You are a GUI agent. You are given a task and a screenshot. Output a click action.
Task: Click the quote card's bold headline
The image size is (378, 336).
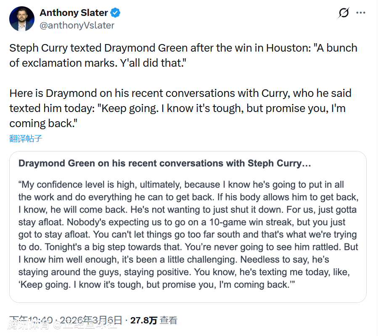164,163
